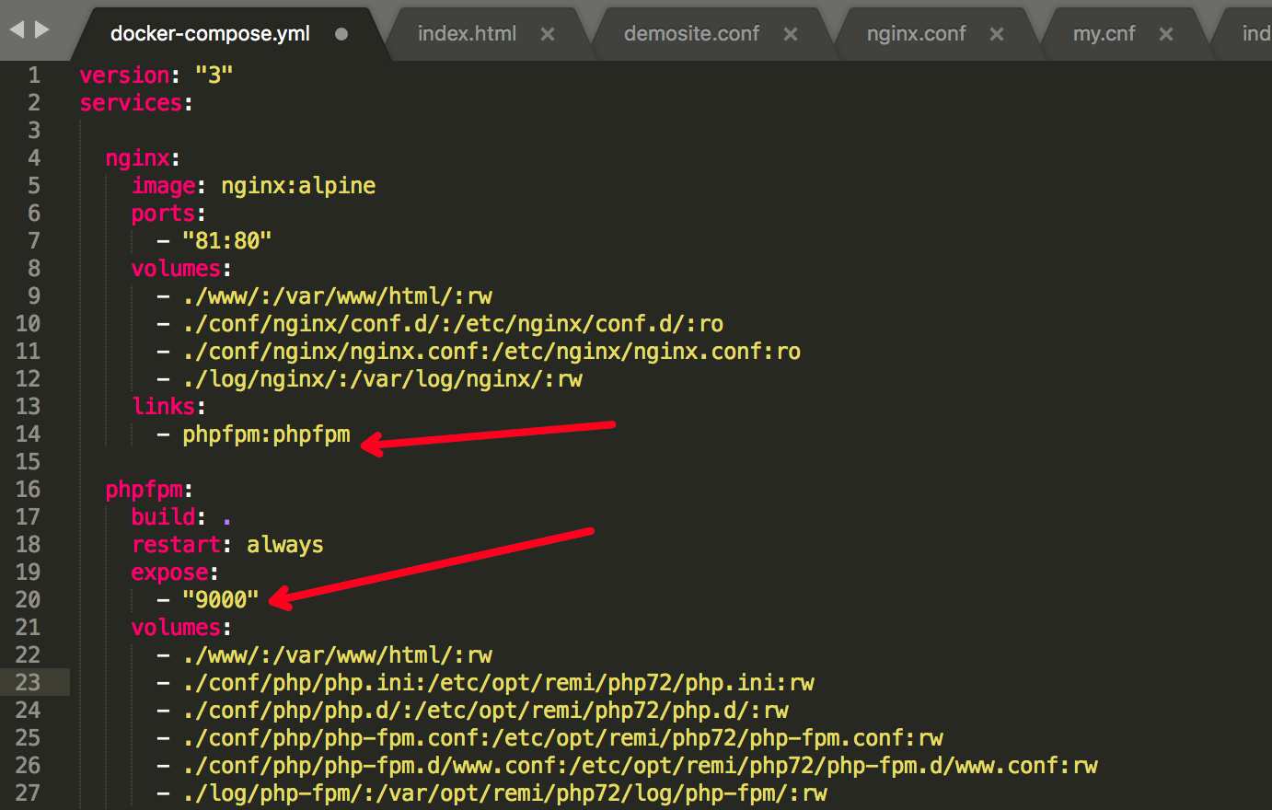Click the links: key
This screenshot has height=810, width=1272.
tap(168, 407)
